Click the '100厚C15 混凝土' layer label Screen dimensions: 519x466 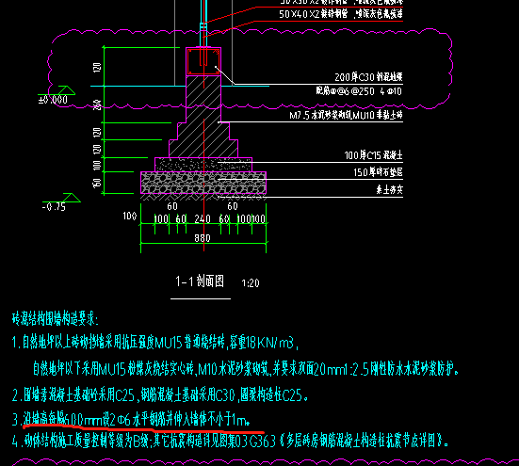click(x=373, y=155)
